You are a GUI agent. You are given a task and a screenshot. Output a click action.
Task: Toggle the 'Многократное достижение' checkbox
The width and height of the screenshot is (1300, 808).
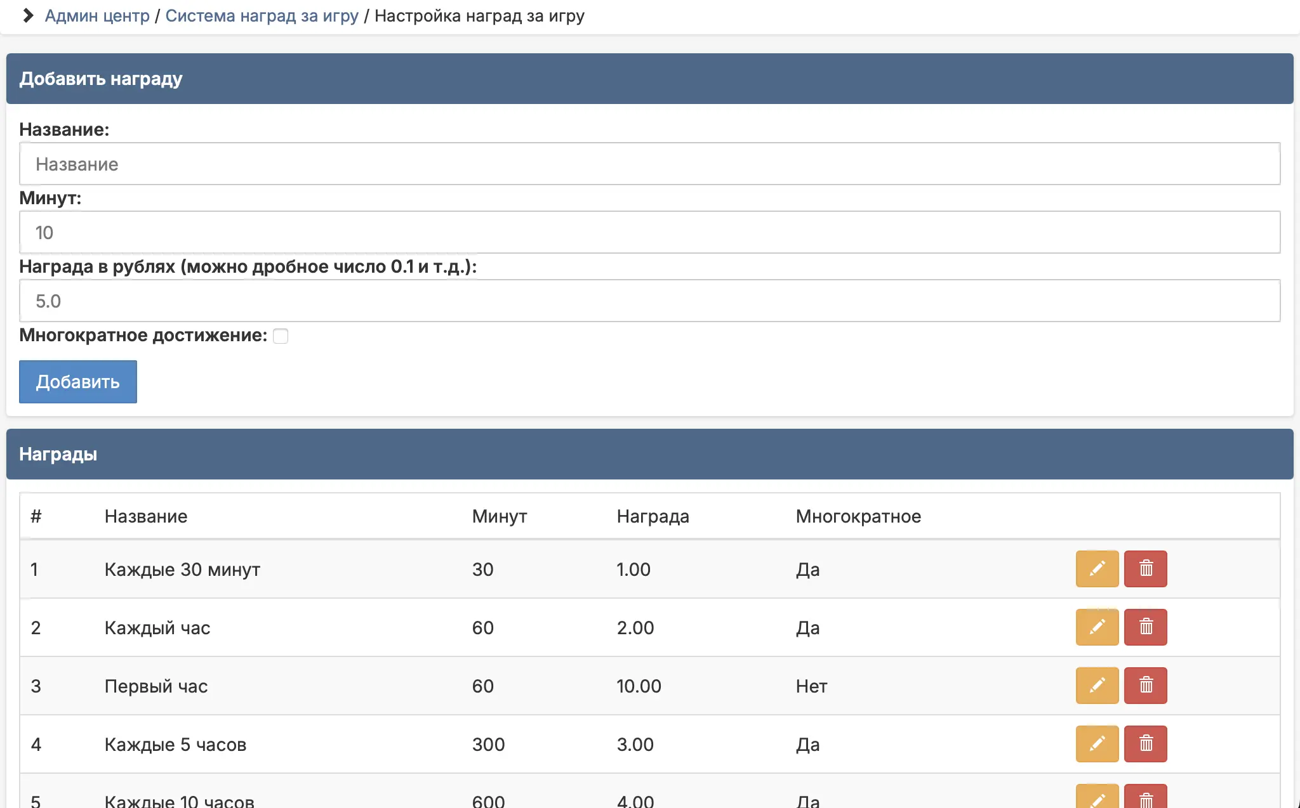point(281,336)
